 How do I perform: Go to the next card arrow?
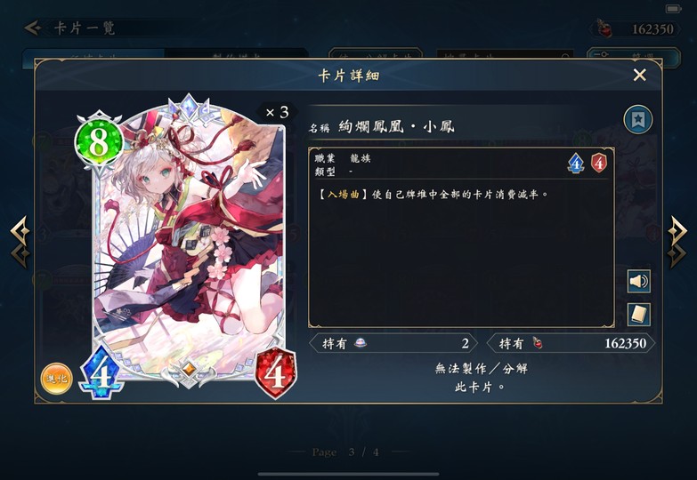(677, 242)
